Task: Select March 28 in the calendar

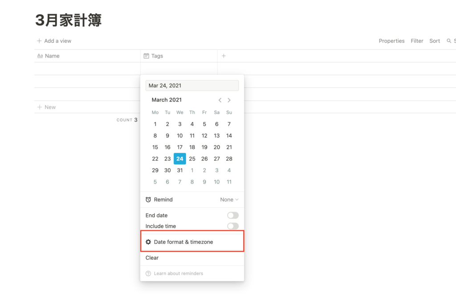Action: click(x=229, y=159)
